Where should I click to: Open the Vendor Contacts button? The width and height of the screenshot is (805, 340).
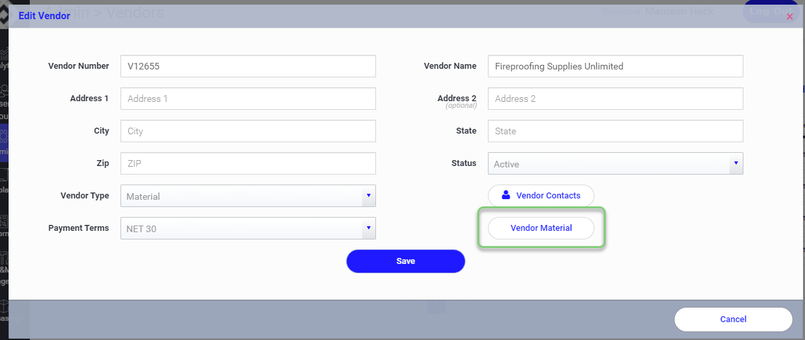pos(541,196)
